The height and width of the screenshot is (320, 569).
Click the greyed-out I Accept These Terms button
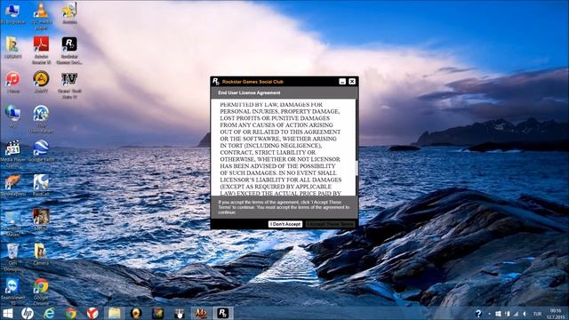(331, 224)
